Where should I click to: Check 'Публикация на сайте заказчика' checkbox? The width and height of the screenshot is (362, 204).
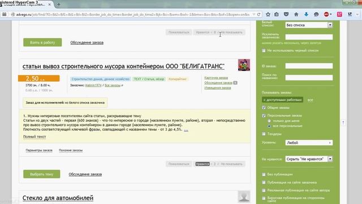(264, 182)
